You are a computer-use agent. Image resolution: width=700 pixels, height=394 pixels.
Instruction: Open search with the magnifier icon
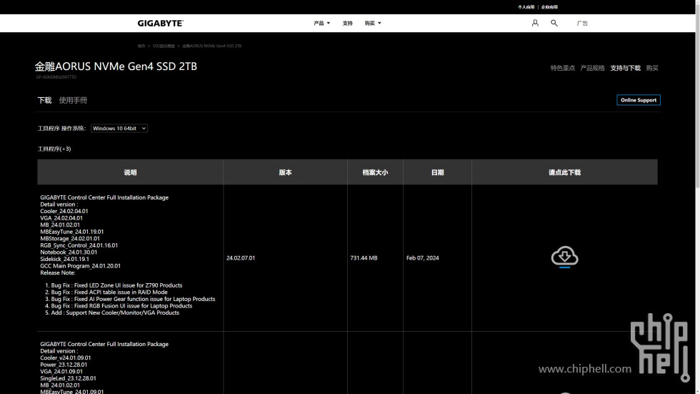tap(554, 23)
